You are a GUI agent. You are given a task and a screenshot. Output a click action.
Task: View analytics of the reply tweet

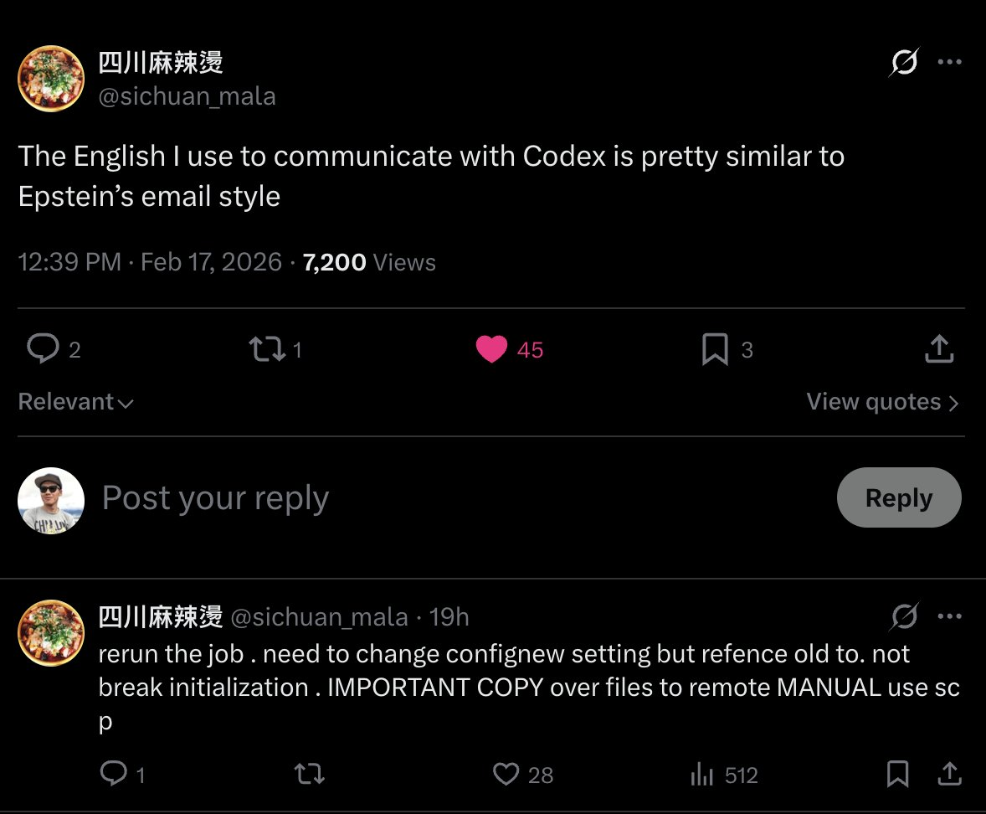point(702,775)
